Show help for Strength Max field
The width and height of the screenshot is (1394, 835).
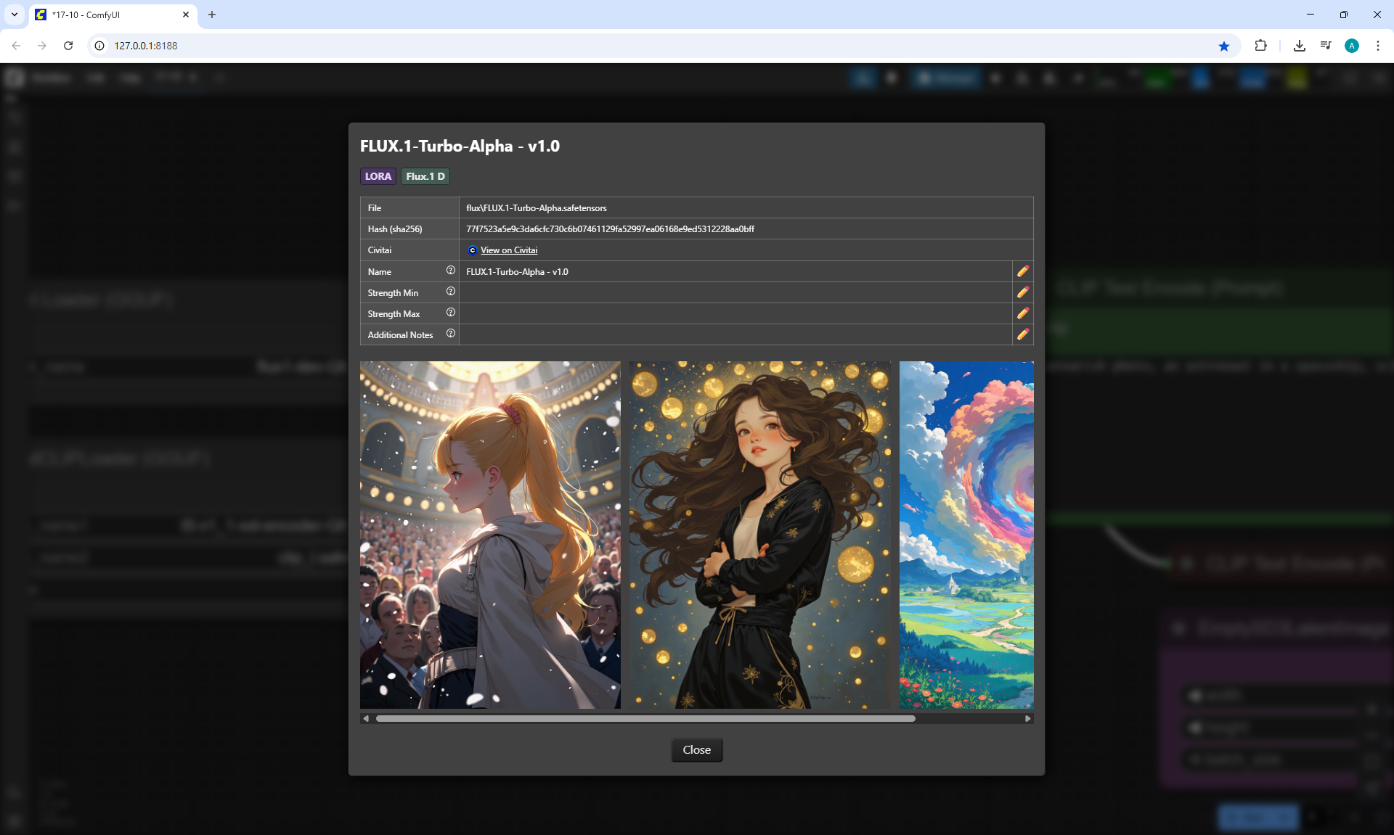[450, 313]
